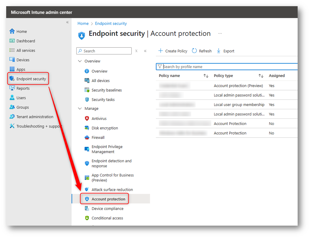Viewport: 310px width, 238px height.
Task: Click the Groups people icon
Action: pyautogui.click(x=12, y=107)
